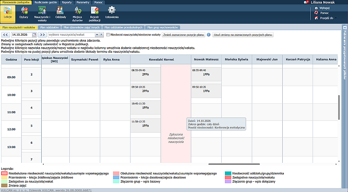The width and height of the screenshot is (348, 192).
Task: Open the Raporty menu tab
Action: [67, 2]
